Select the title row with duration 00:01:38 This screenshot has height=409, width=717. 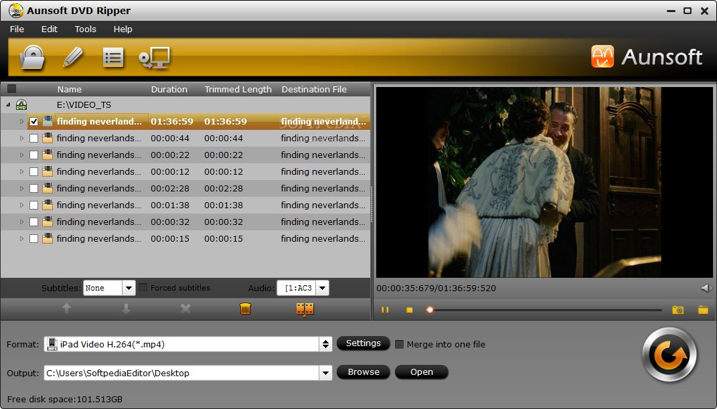(185, 206)
